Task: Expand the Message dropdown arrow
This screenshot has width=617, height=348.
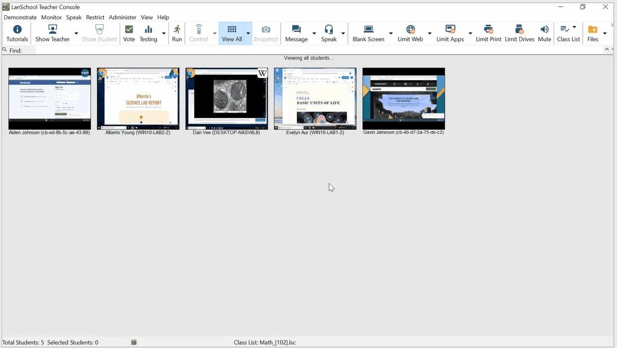Action: [314, 34]
